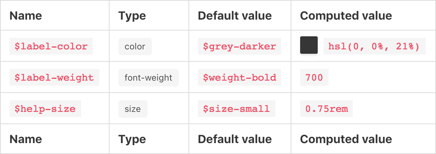Select the $label-weight variable name
The image size is (436, 154).
[x=54, y=78]
